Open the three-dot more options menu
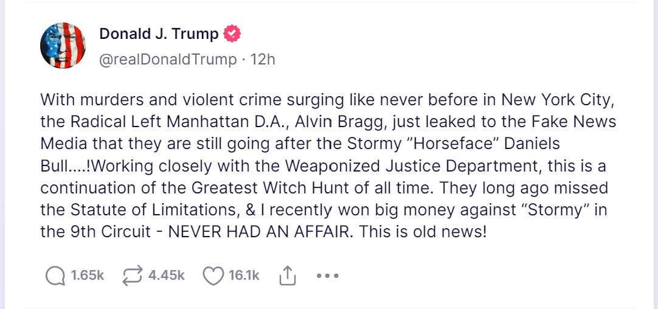The height and width of the screenshot is (309, 658). click(x=327, y=276)
